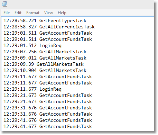Viewport: 158px width, 135px height.
Task: Click the 12:29:01.512 LoginReq line
Action: 32,46
